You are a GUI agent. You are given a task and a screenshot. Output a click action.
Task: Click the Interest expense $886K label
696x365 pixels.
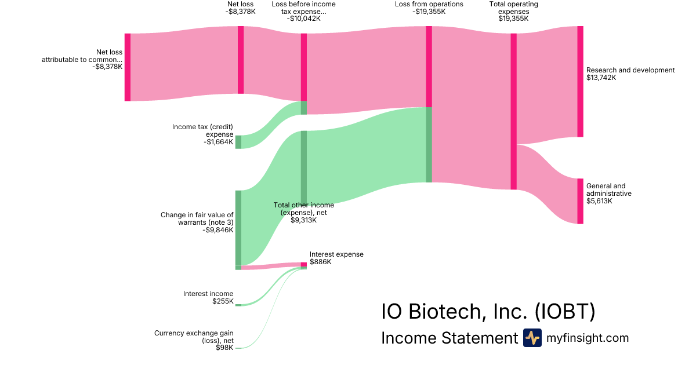336,258
